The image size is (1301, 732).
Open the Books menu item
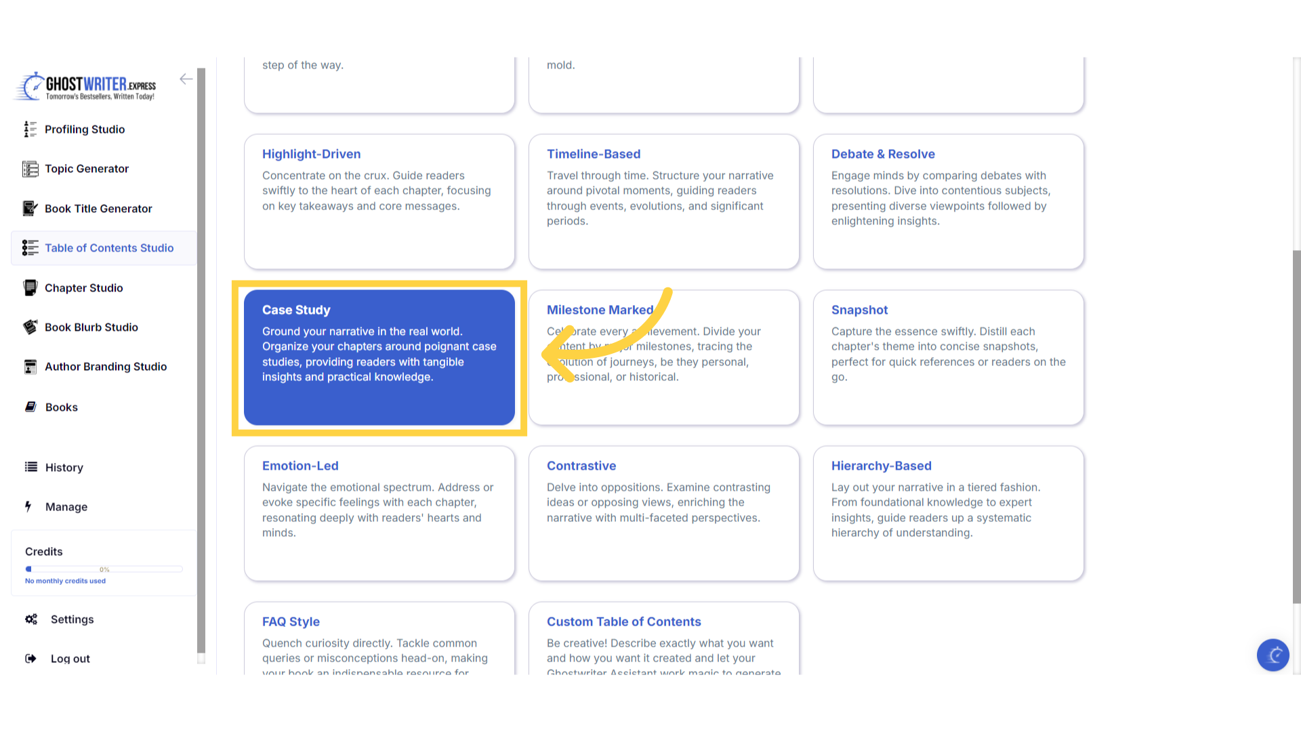[61, 407]
